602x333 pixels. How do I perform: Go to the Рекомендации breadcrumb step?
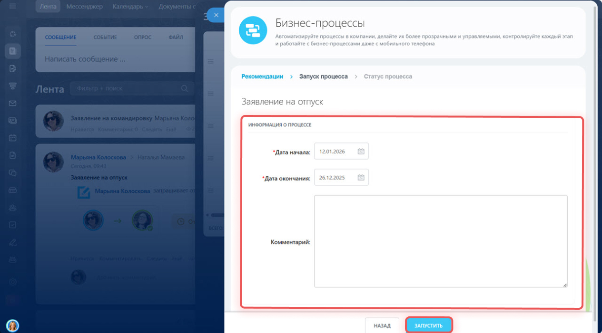point(262,76)
